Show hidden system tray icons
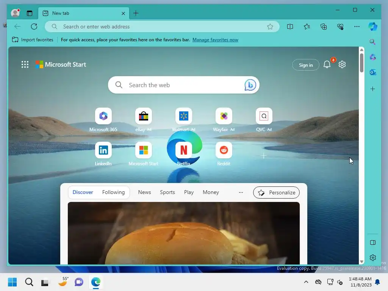The height and width of the screenshot is (291, 388). 306,282
